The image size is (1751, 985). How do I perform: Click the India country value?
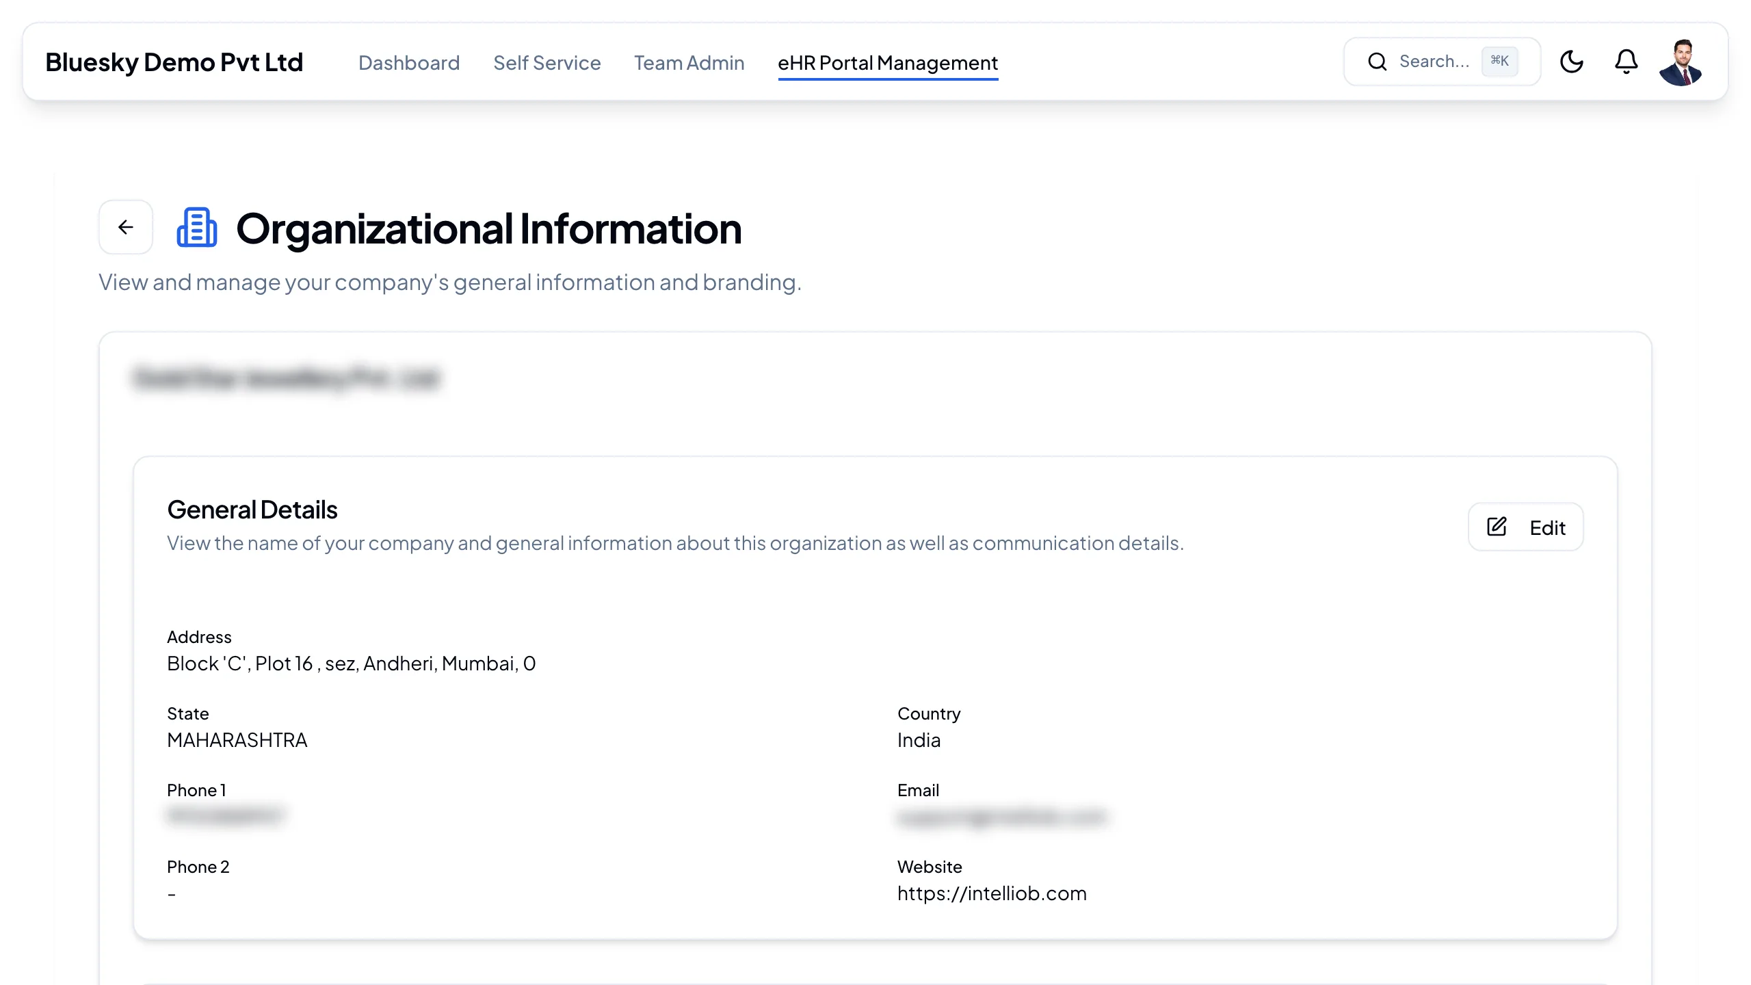click(919, 740)
